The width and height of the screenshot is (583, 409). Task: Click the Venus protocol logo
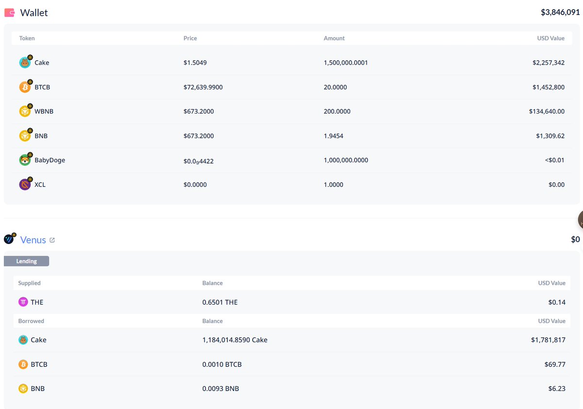pyautogui.click(x=9, y=239)
